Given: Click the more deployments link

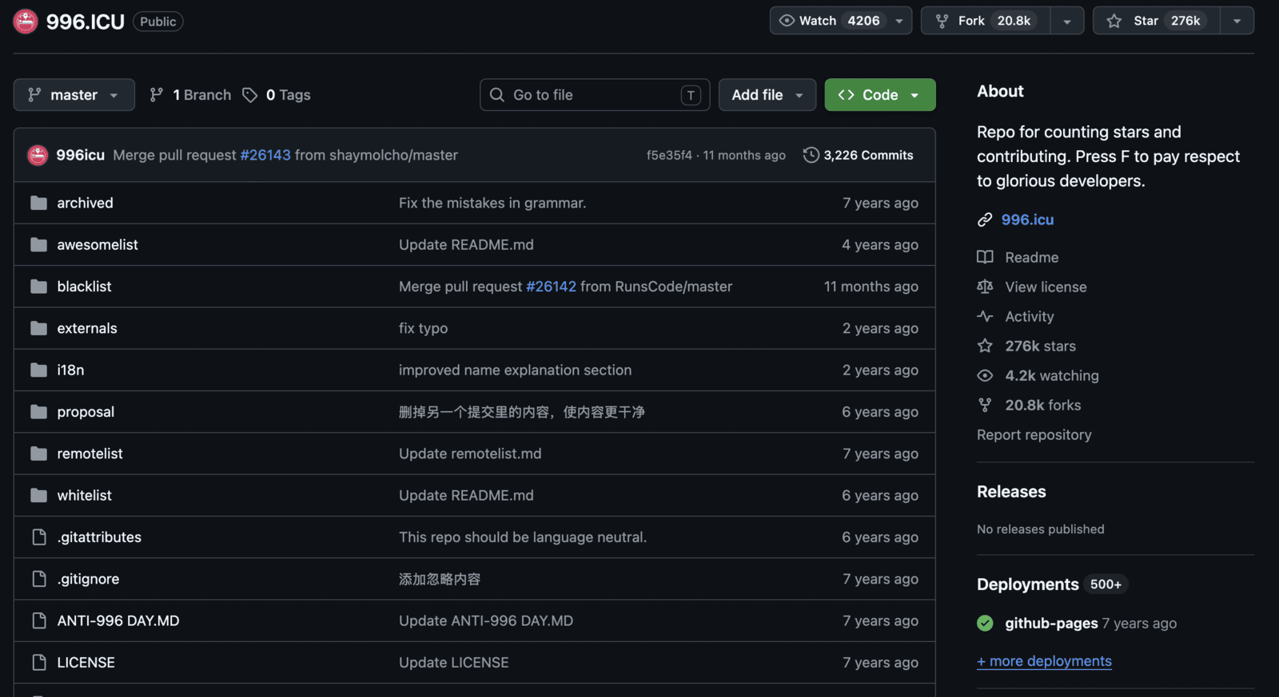Looking at the screenshot, I should (x=1044, y=661).
